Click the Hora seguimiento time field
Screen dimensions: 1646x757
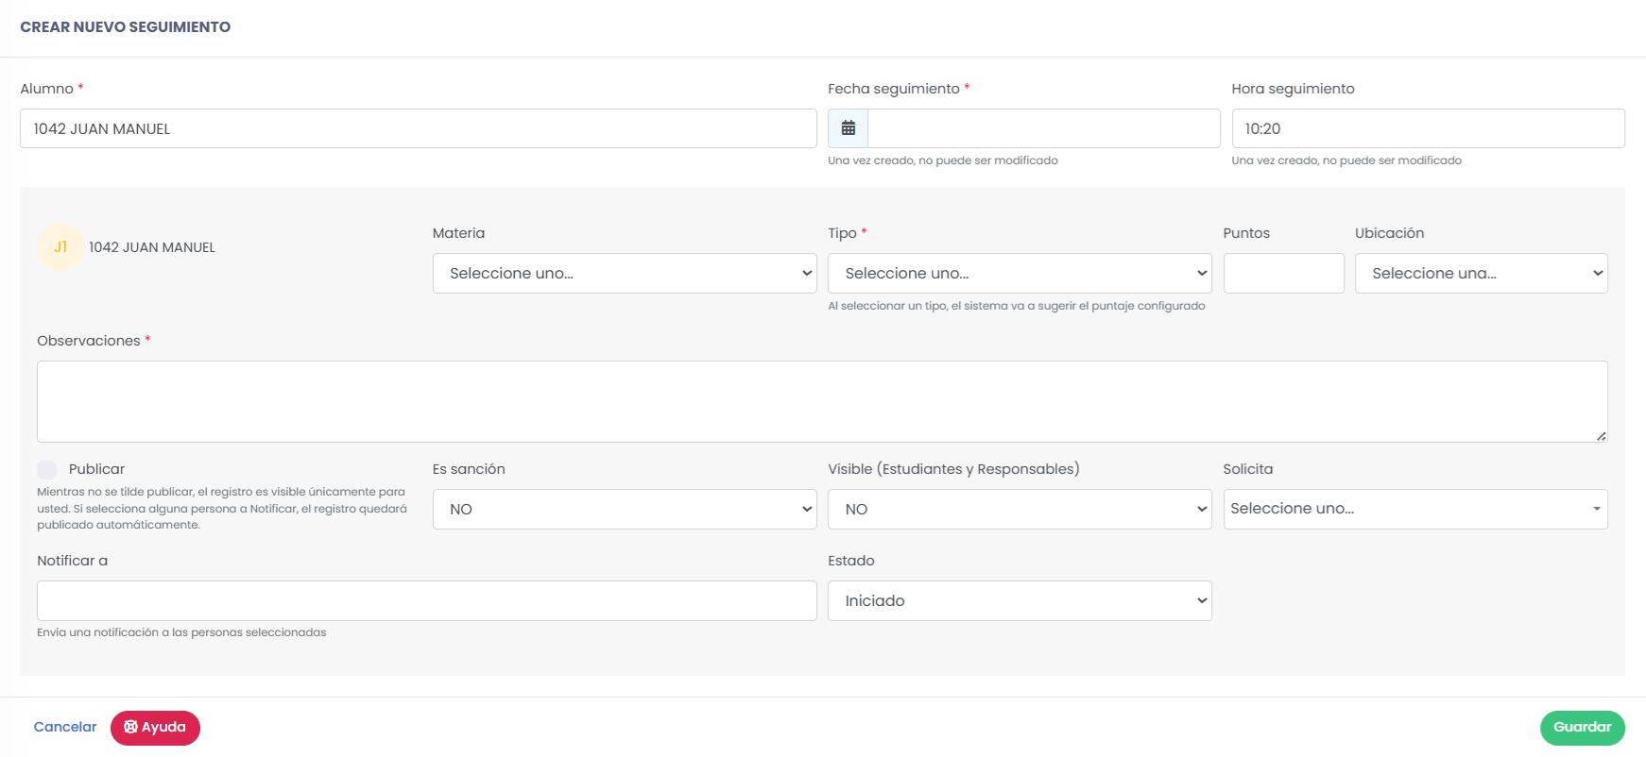(1429, 128)
